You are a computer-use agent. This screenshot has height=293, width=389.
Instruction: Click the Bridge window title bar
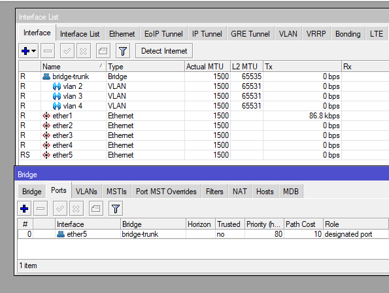[203, 175]
